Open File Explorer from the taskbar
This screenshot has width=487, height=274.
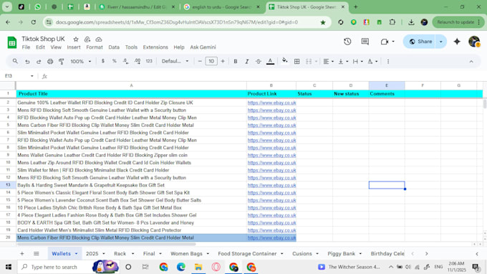(x=198, y=267)
